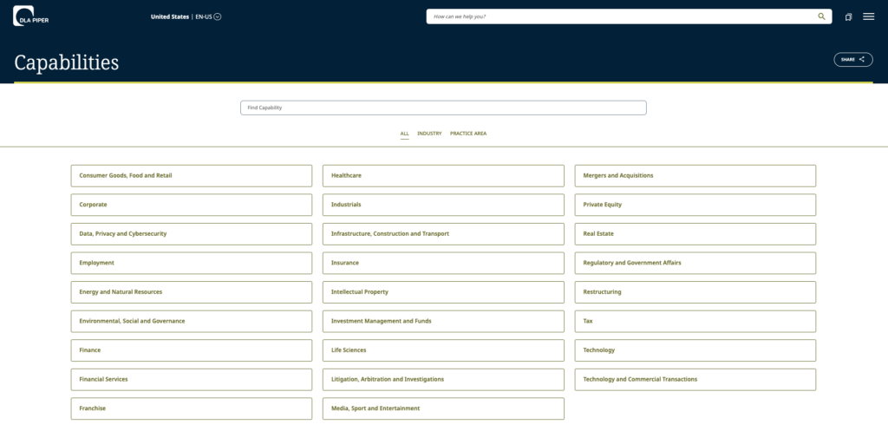
Task: Click the Share button
Action: (852, 60)
